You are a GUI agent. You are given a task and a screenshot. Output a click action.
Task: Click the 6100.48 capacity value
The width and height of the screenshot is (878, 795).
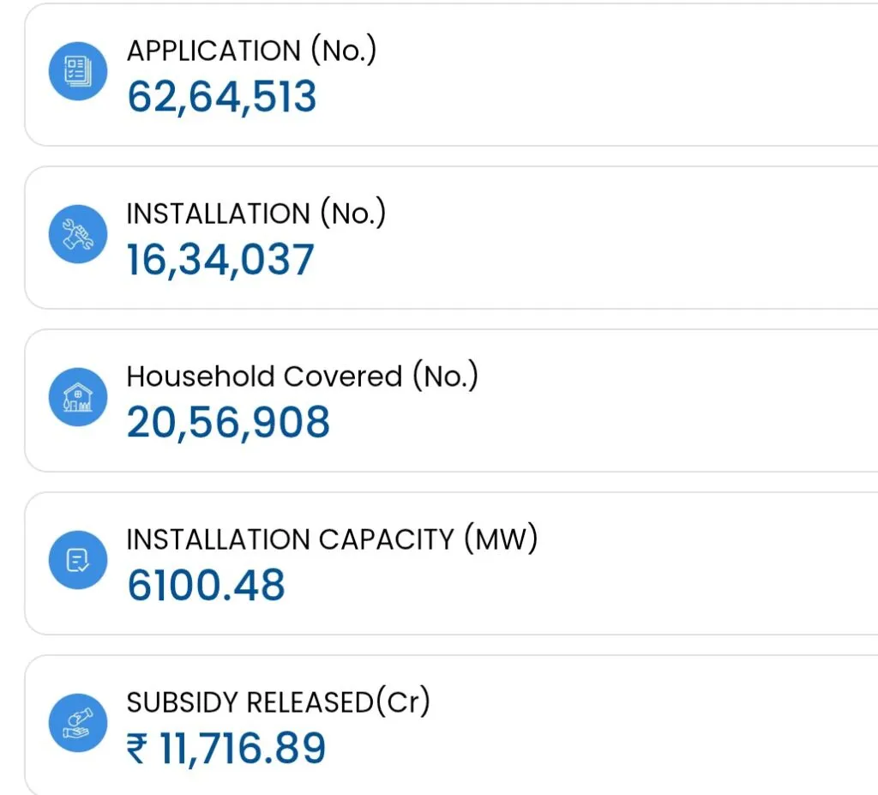[206, 585]
